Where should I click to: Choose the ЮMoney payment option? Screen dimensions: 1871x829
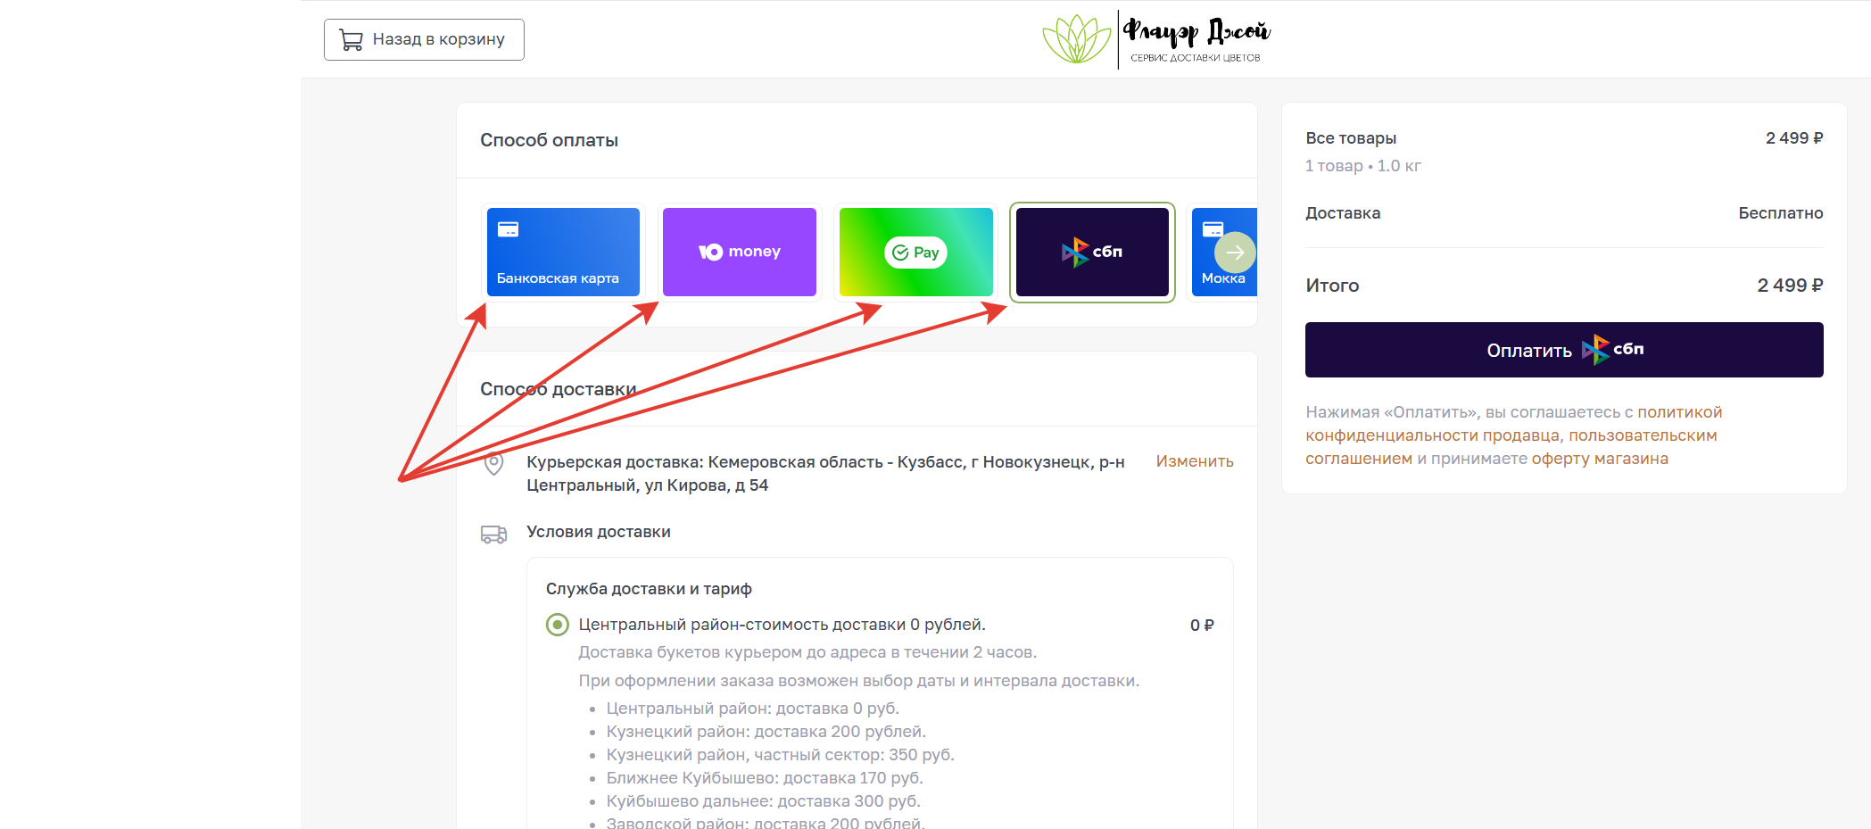740,253
